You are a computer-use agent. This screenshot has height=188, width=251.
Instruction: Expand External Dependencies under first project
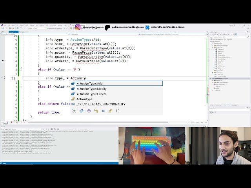pos(212,45)
